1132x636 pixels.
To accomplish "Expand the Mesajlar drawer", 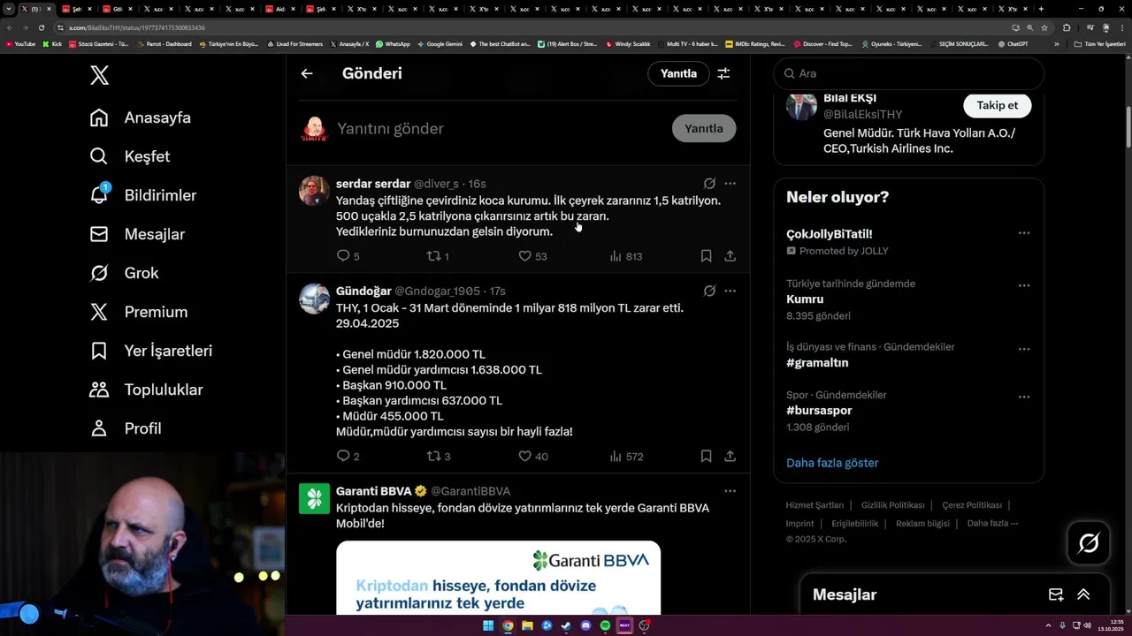I will point(1083,594).
